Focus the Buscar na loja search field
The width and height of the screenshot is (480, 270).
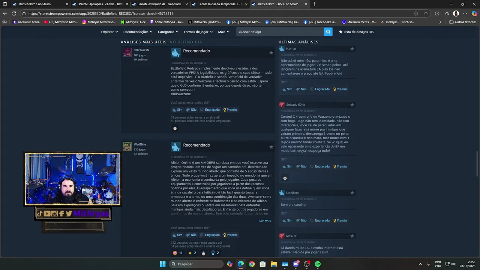(280, 32)
